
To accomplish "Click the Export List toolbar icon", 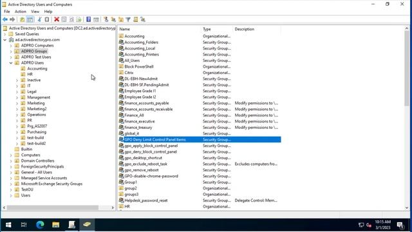I will pyautogui.click(x=79, y=19).
